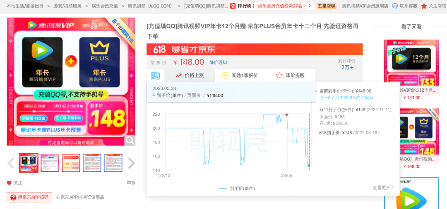
Task: Click the 618 够省才京东 banner
Action: pyautogui.click(x=254, y=50)
